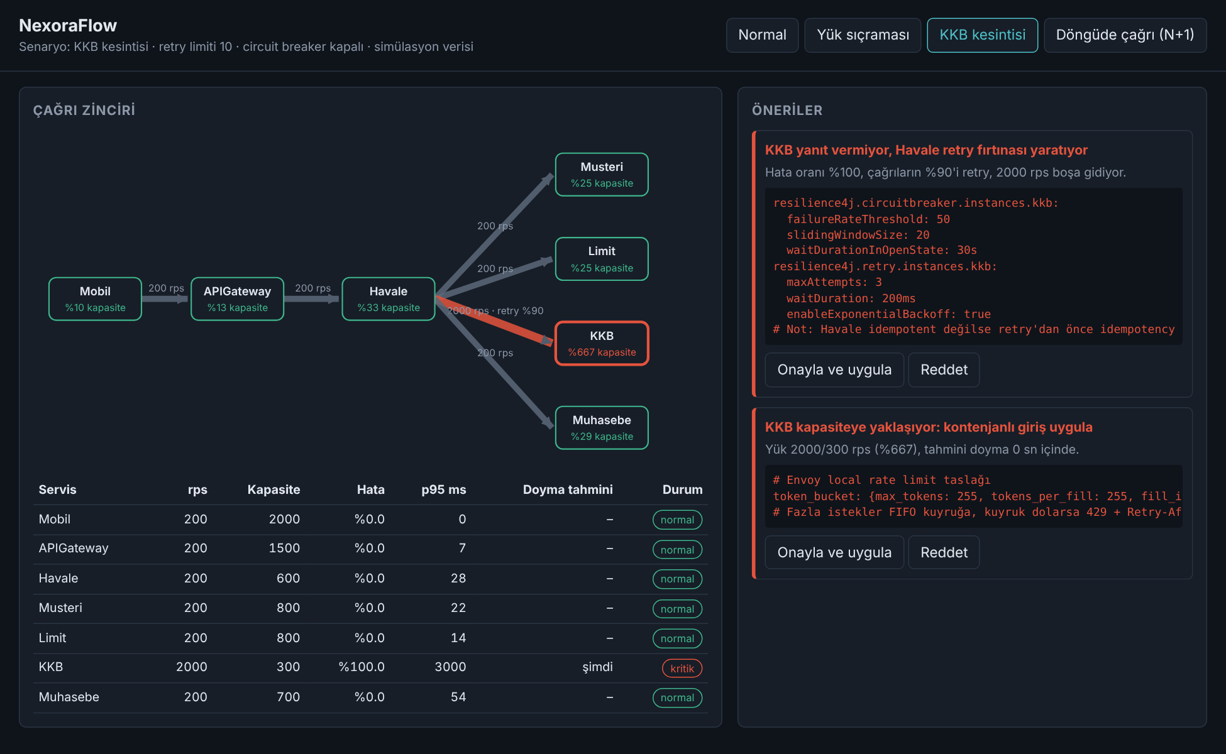Viewport: 1226px width, 754px height.
Task: Select the Yük sıçraması scenario
Action: (863, 35)
